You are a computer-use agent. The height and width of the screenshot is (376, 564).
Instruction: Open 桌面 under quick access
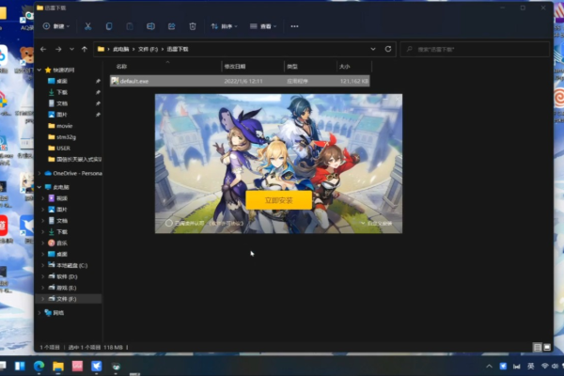tap(62, 82)
